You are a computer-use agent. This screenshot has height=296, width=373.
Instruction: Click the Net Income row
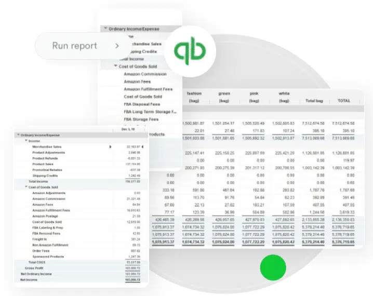click(x=81, y=280)
